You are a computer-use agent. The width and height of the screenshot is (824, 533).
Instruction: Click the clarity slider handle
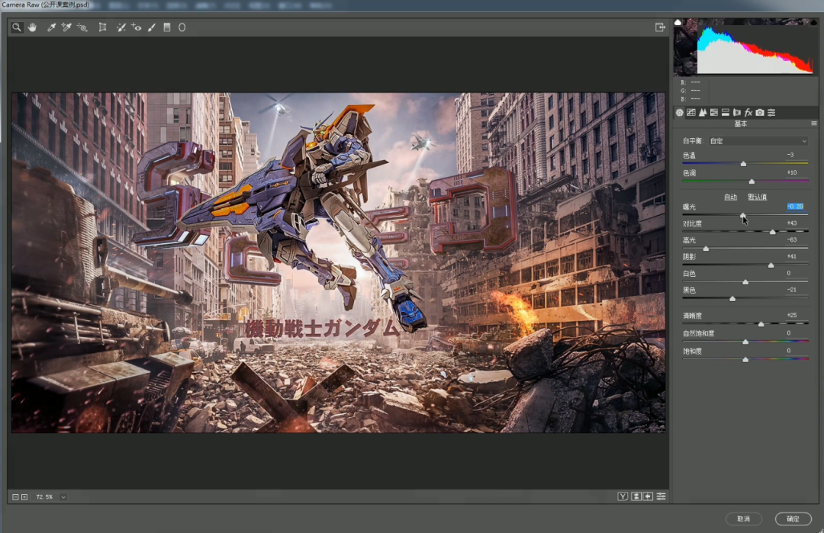click(761, 324)
